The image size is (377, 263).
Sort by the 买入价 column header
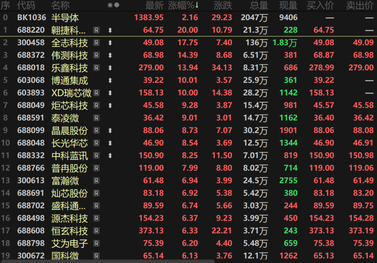click(320, 5)
